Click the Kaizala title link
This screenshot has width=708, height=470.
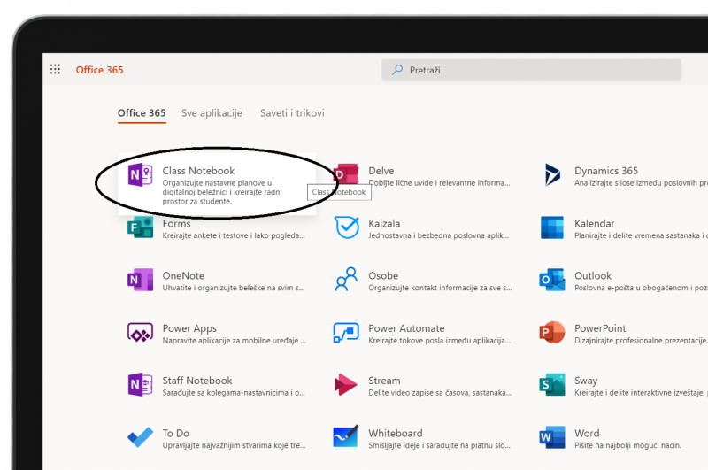384,223
